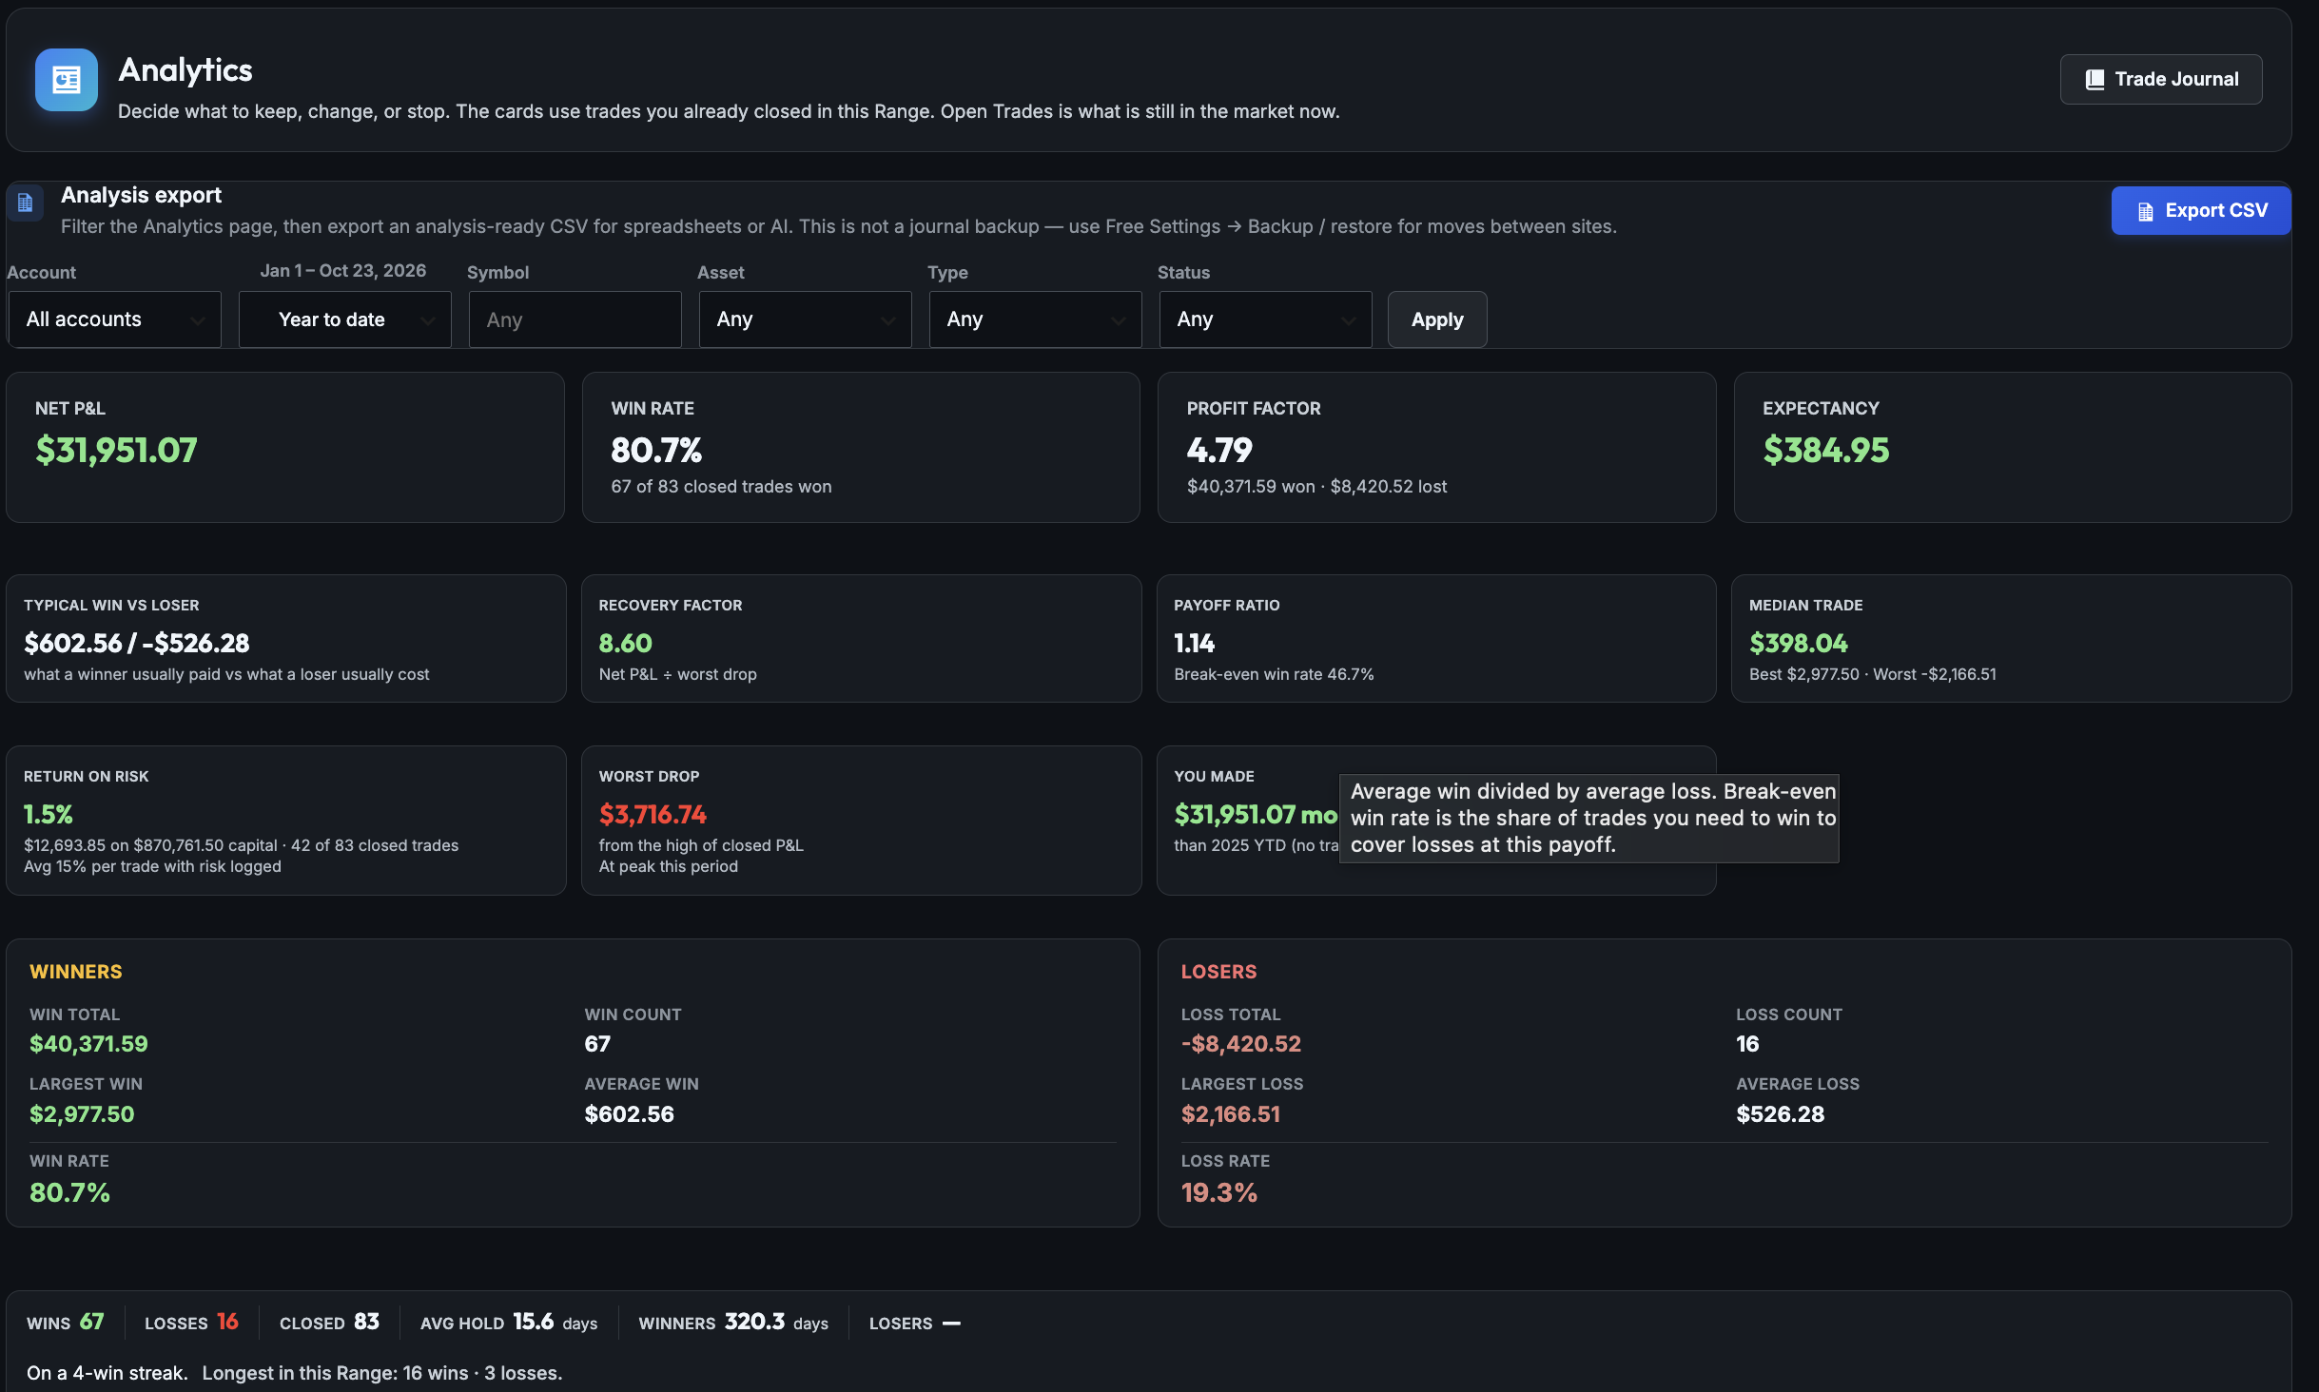The image size is (2319, 1392).
Task: Open the All accounts dropdown
Action: tap(115, 319)
